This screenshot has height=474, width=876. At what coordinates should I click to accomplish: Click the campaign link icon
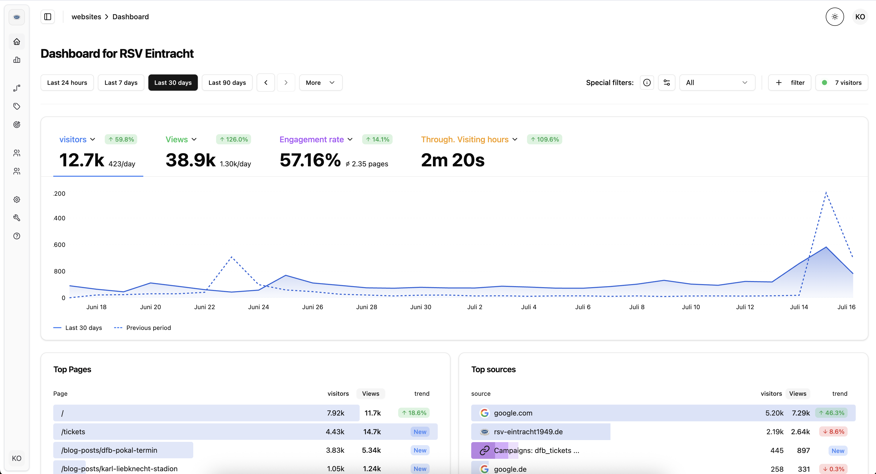[x=484, y=450]
